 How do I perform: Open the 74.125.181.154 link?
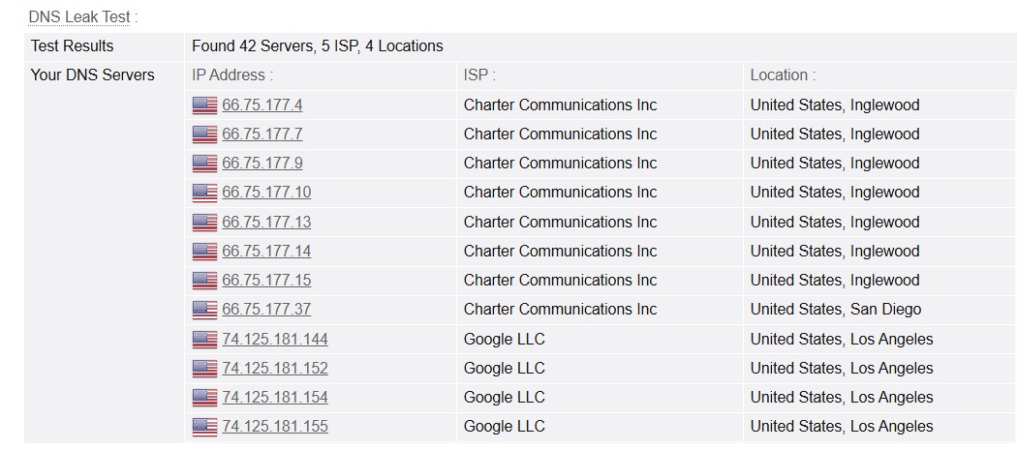(x=275, y=398)
